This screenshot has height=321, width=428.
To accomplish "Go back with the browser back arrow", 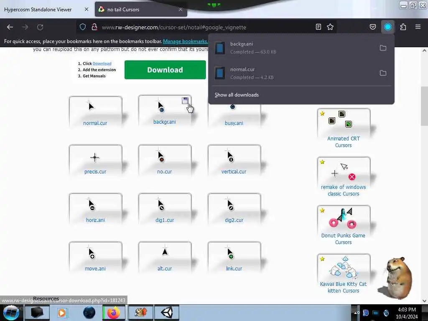I will tap(10, 27).
